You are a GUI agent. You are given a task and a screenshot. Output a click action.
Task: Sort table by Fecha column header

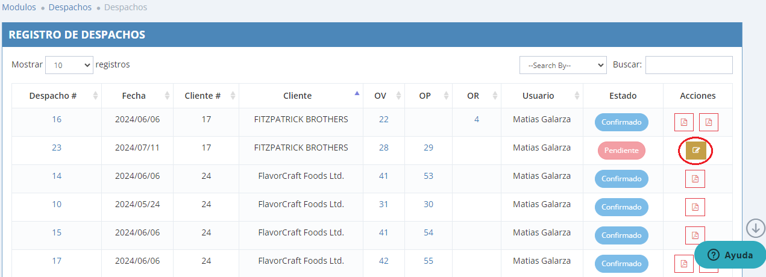point(134,96)
